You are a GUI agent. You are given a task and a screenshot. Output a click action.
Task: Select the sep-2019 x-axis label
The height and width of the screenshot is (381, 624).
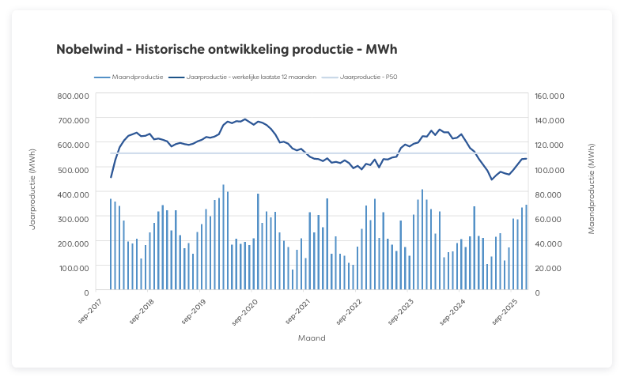(x=198, y=310)
